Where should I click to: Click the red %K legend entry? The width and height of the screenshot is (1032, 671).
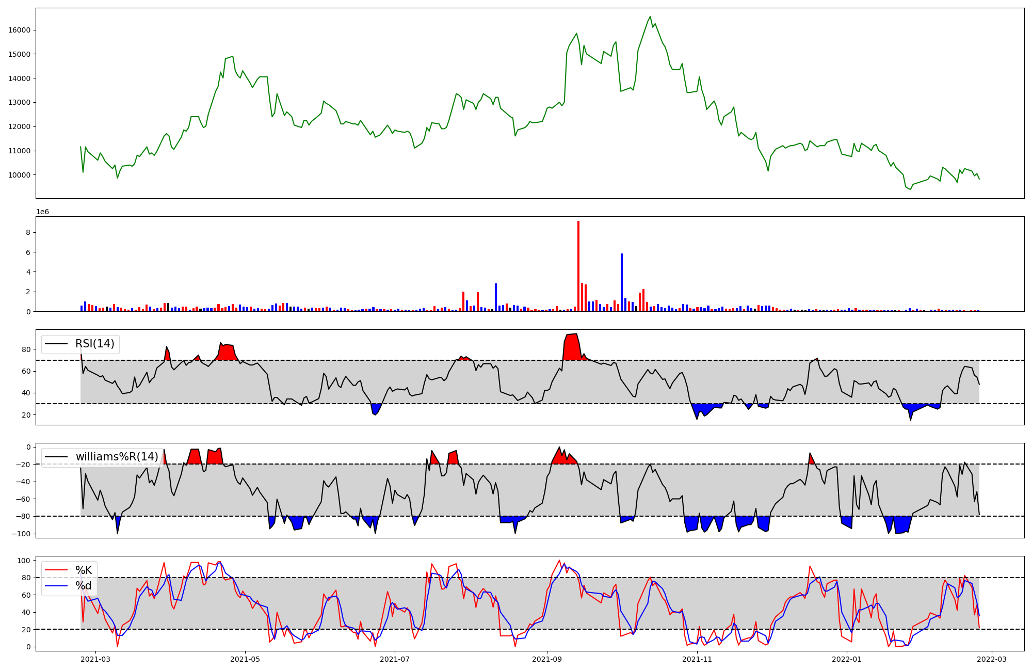tap(84, 570)
